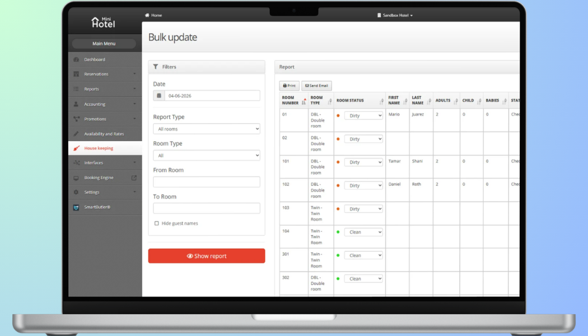Sort by Room Number column arrows
The height and width of the screenshot is (336, 588).
[304, 100]
